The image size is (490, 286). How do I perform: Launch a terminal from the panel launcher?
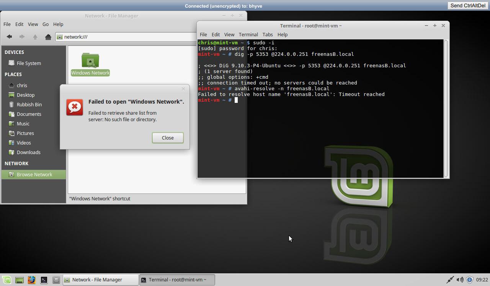tap(44, 280)
